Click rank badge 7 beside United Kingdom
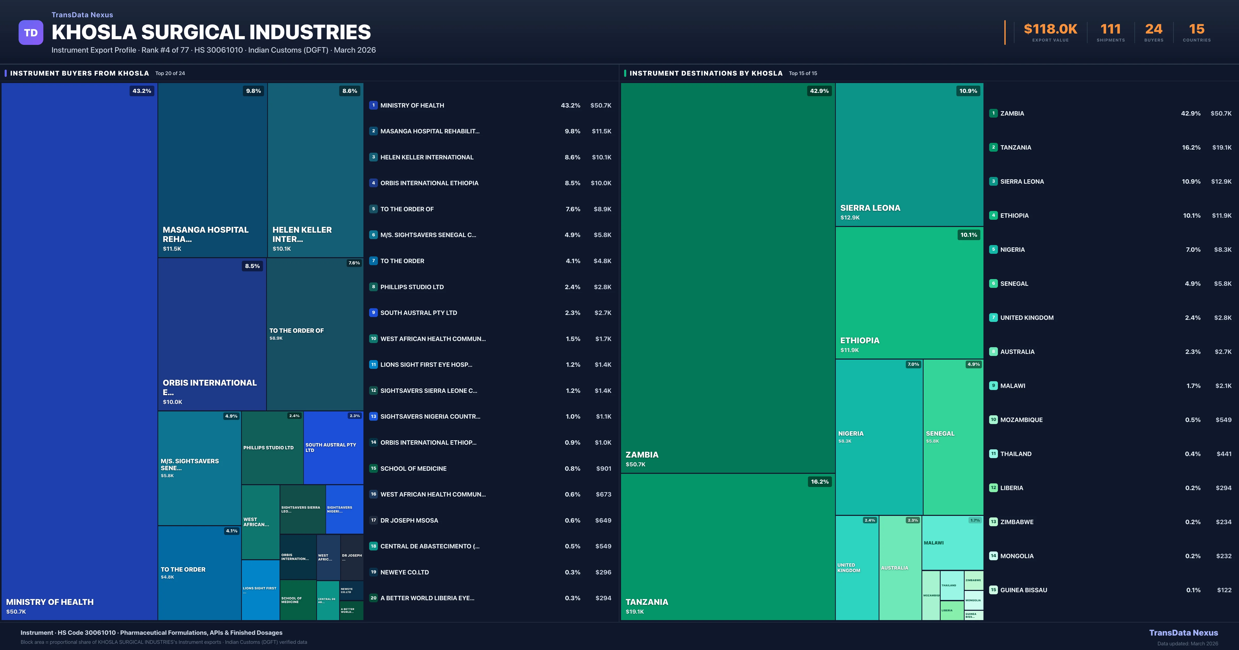1239x650 pixels. pyautogui.click(x=993, y=318)
